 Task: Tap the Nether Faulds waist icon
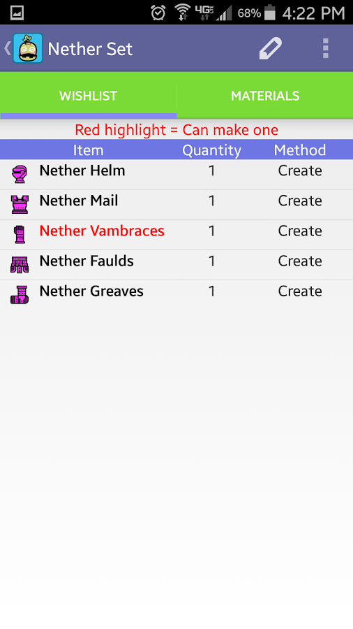20,265
